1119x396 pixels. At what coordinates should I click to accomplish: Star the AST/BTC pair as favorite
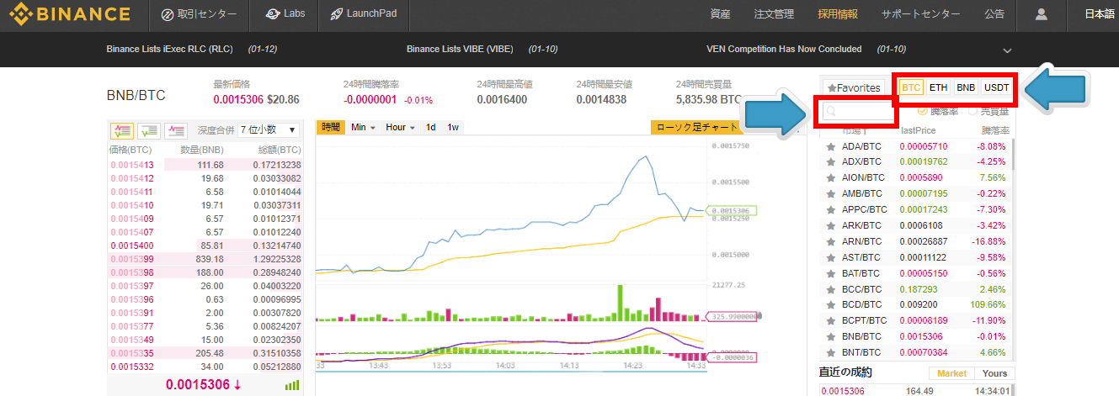[x=830, y=257]
